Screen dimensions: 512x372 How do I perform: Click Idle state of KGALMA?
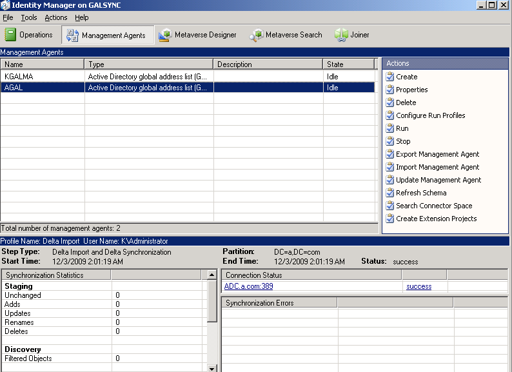(332, 77)
